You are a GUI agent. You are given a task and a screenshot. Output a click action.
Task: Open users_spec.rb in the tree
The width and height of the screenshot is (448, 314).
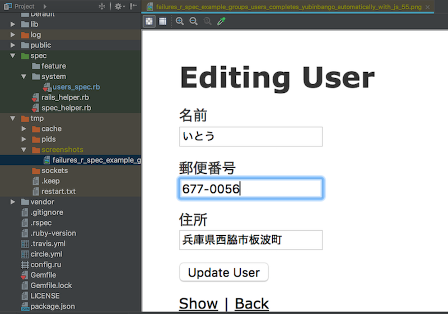[x=76, y=87]
